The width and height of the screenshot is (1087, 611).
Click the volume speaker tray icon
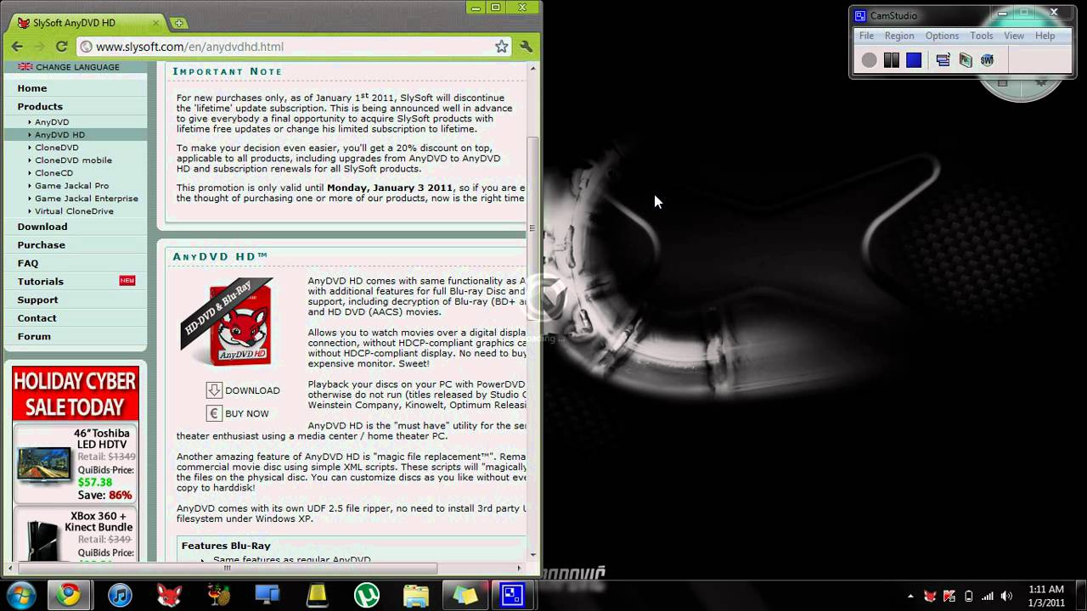[1007, 596]
